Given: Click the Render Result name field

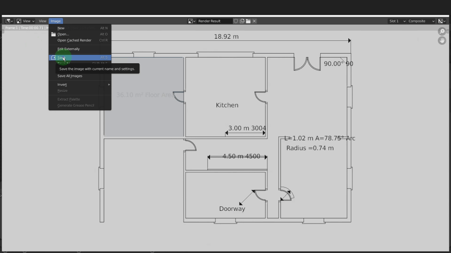Looking at the screenshot, I should (x=214, y=21).
